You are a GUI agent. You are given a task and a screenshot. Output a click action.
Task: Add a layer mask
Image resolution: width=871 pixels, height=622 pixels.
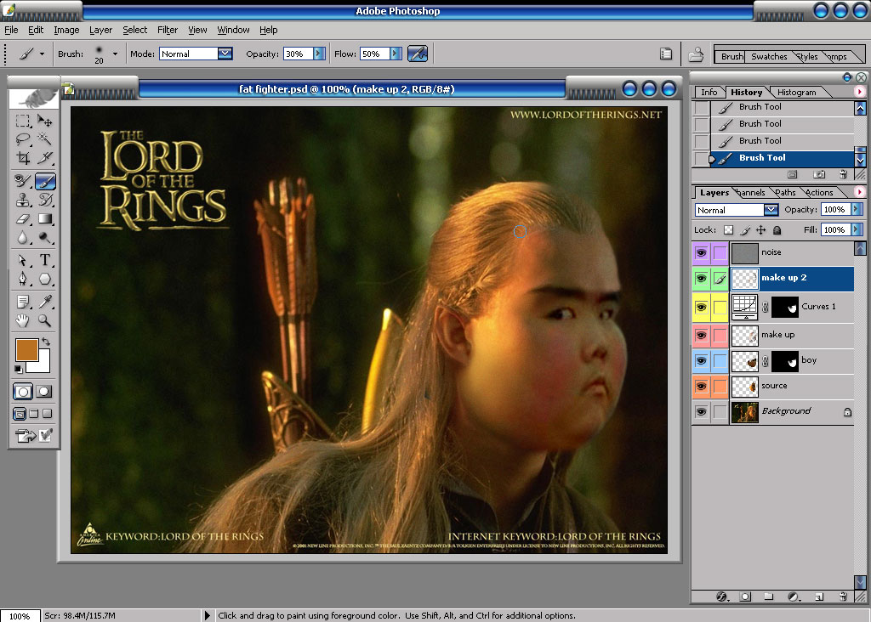(x=745, y=597)
